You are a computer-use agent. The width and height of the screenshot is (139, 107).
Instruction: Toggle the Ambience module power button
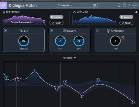[97, 30]
